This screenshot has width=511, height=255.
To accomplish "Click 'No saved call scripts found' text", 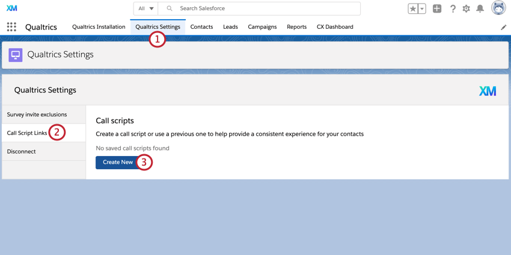I will pyautogui.click(x=133, y=148).
